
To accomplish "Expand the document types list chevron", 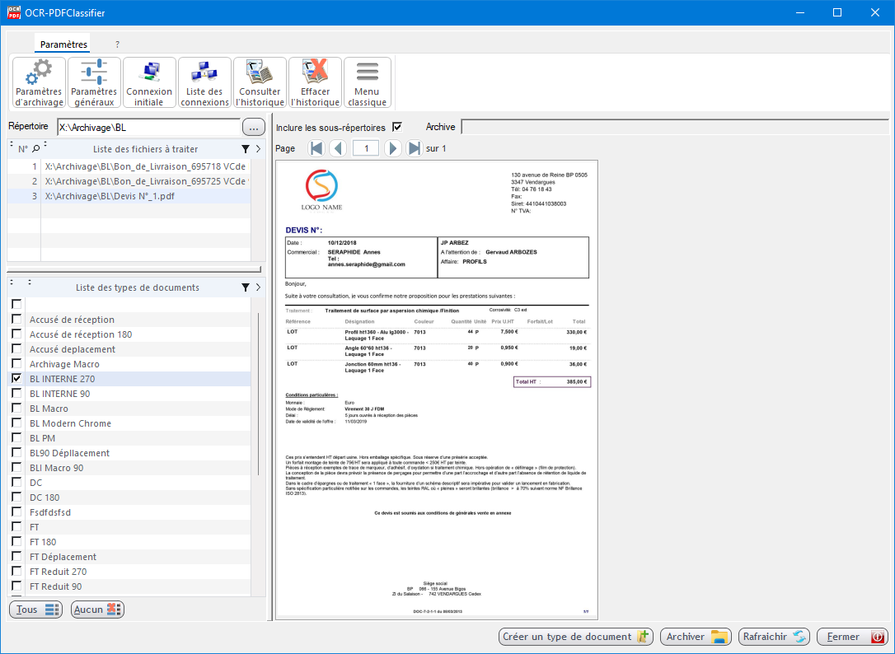I will click(257, 287).
